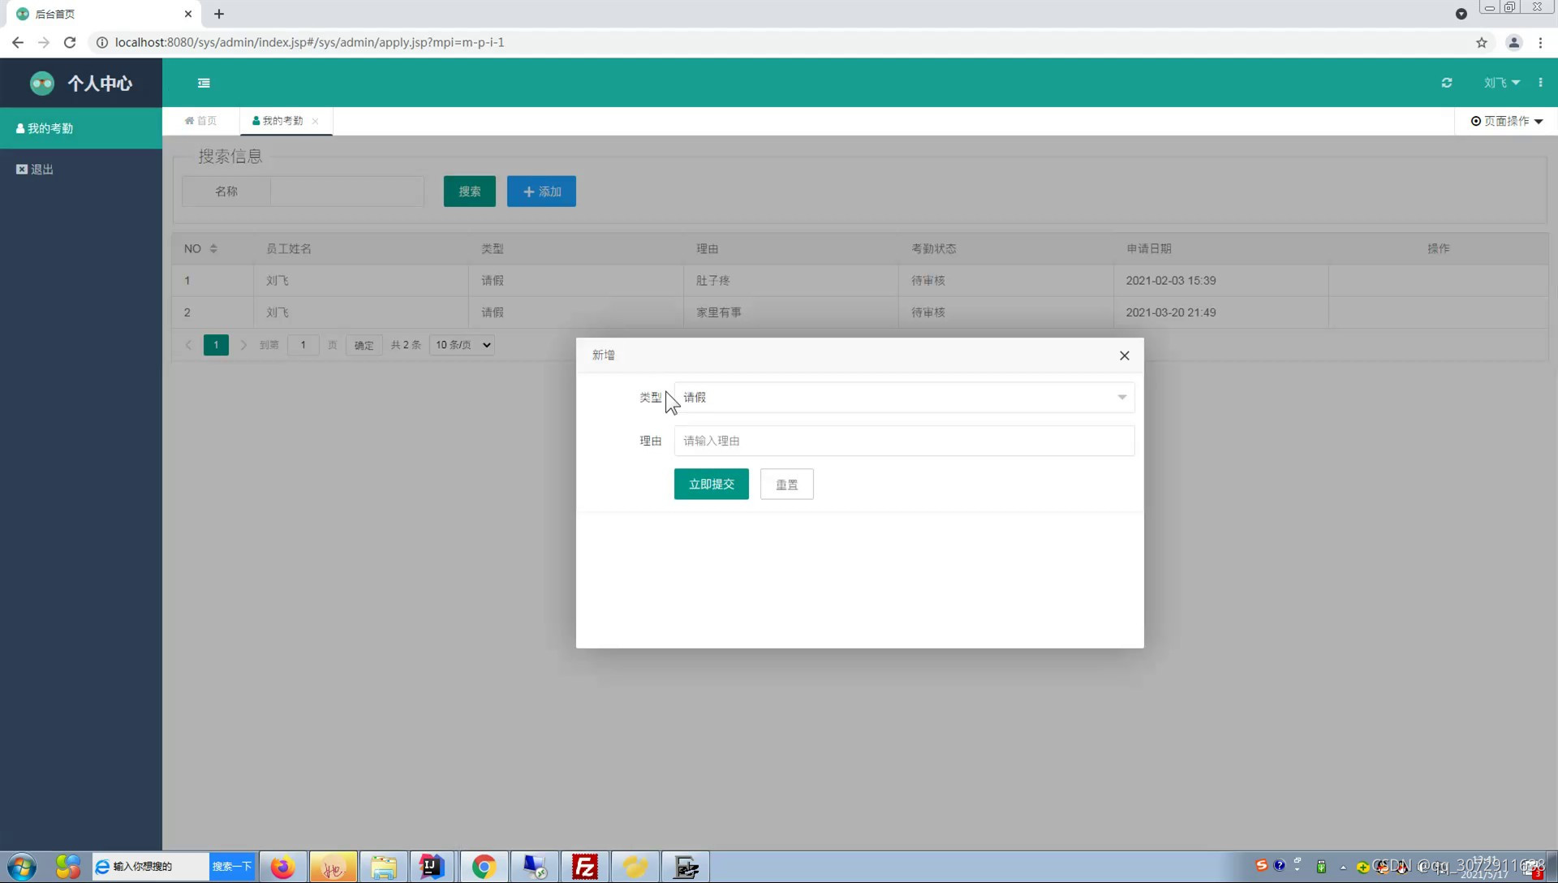Close the 我的考勤 tab

tap(315, 121)
